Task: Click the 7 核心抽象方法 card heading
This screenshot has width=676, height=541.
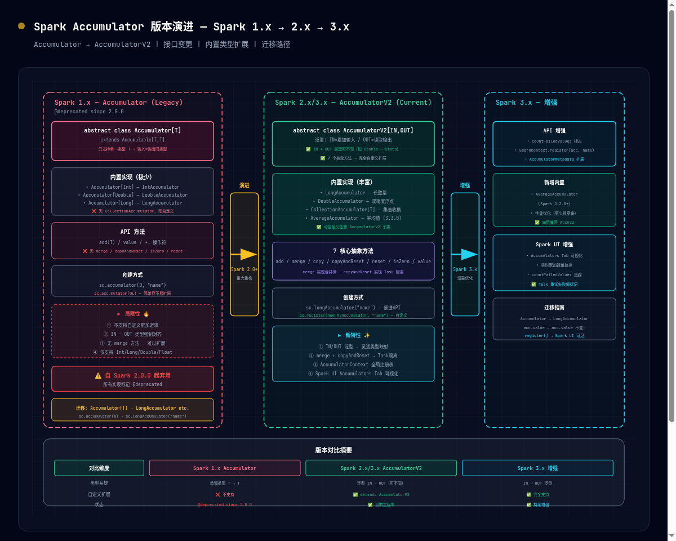Action: (x=353, y=251)
